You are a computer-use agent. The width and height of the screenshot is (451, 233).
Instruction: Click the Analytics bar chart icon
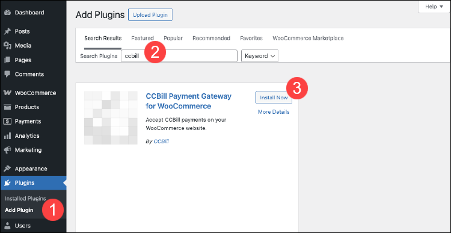(x=7, y=135)
